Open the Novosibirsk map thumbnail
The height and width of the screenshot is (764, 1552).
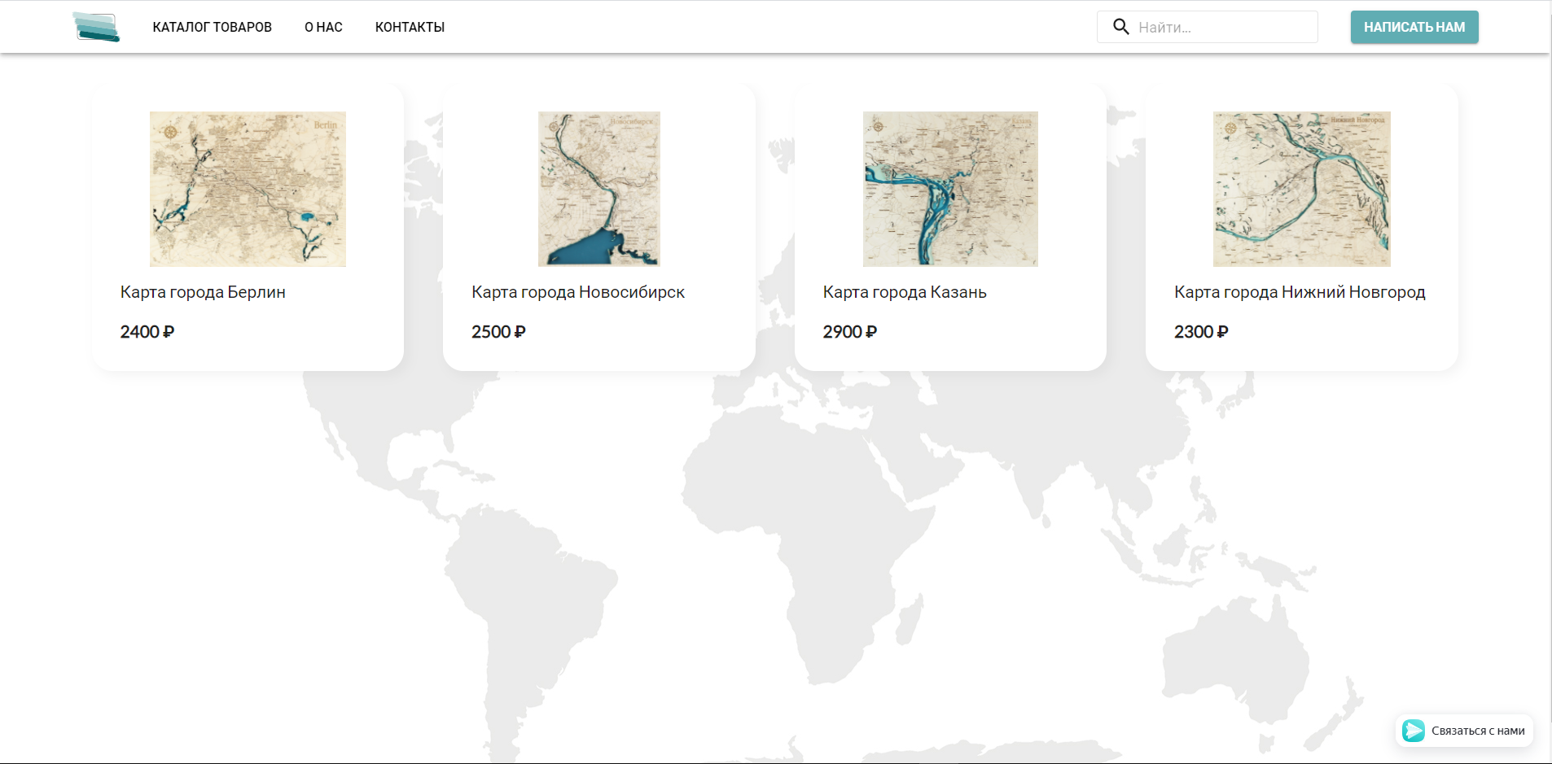pyautogui.click(x=599, y=189)
